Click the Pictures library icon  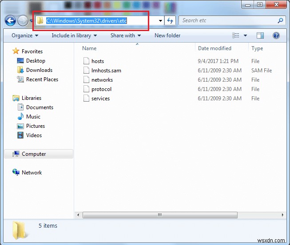click(20, 126)
